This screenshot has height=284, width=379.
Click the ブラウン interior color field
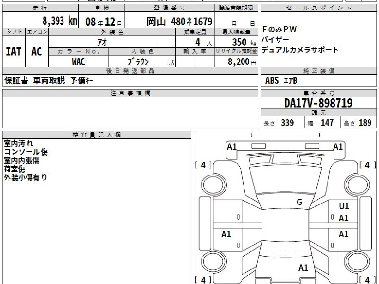pos(138,62)
